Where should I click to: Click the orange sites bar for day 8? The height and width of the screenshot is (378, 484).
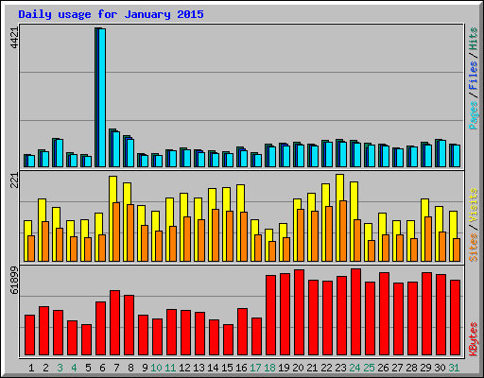(130, 232)
